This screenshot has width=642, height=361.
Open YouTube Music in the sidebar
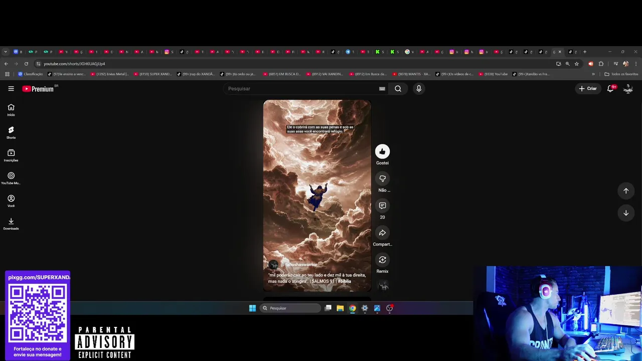pyautogui.click(x=11, y=178)
